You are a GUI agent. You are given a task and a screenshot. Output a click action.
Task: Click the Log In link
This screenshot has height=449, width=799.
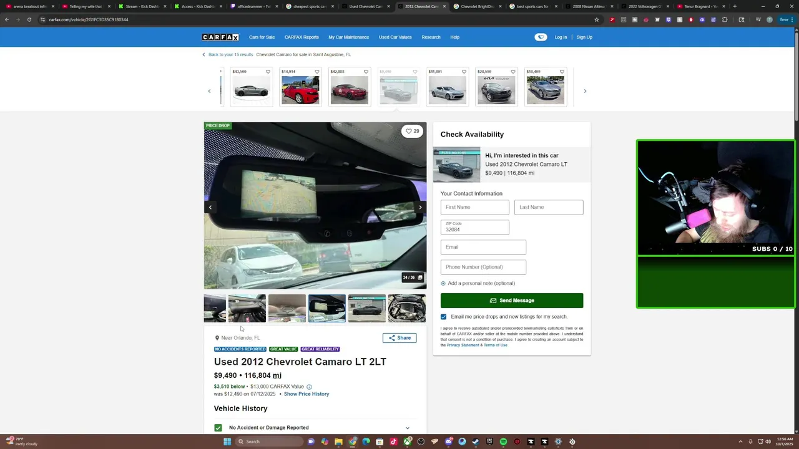561,37
